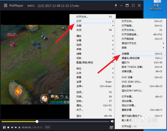The height and width of the screenshot is (131, 167).
Task: Select 采集器 Ctrl+S entry
Action: [141, 54]
